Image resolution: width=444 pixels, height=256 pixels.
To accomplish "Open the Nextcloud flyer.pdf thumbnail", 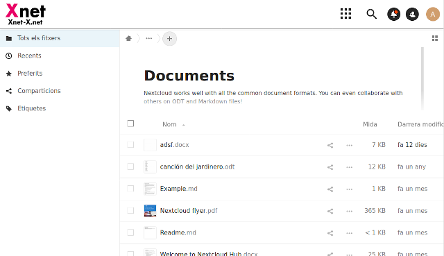I will coord(150,211).
